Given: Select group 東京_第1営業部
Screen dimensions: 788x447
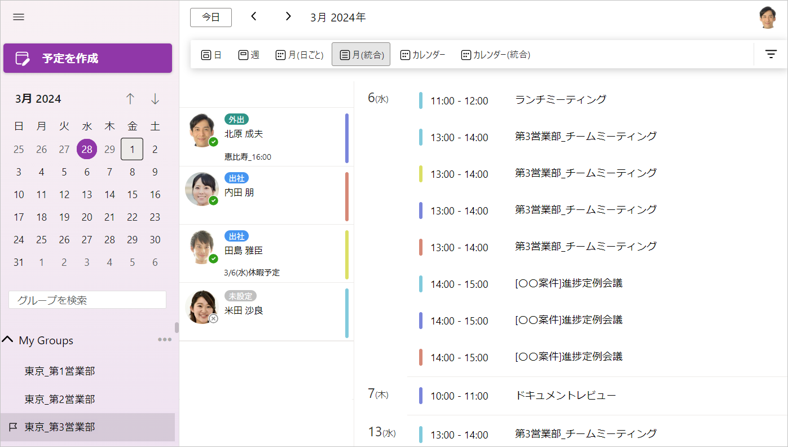Looking at the screenshot, I should pyautogui.click(x=60, y=371).
